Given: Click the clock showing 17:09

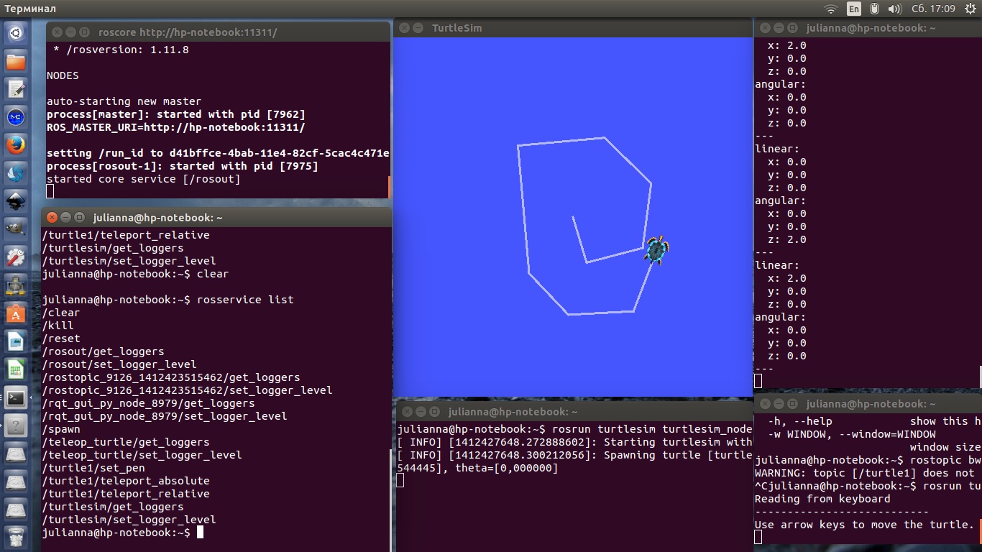Looking at the screenshot, I should tap(933, 9).
